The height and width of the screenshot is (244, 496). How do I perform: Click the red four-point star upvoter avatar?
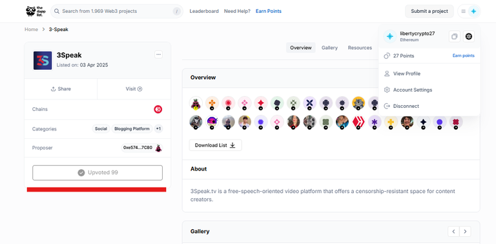click(x=261, y=103)
